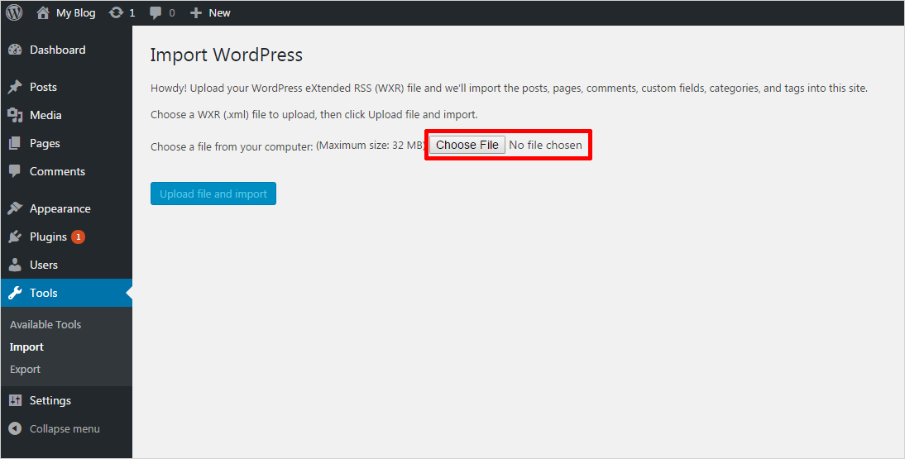Open the Users menu
Screen dimensions: 905x459
(43, 265)
